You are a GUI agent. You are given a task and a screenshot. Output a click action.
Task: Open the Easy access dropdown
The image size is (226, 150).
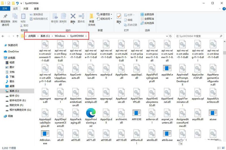[x=104, y=19]
